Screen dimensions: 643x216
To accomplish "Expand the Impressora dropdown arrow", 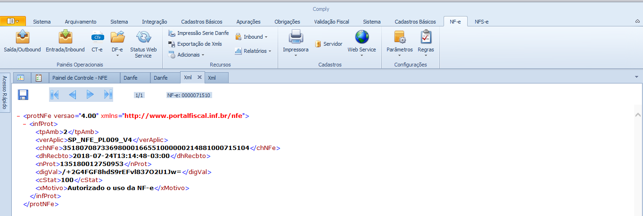I will pyautogui.click(x=296, y=56).
